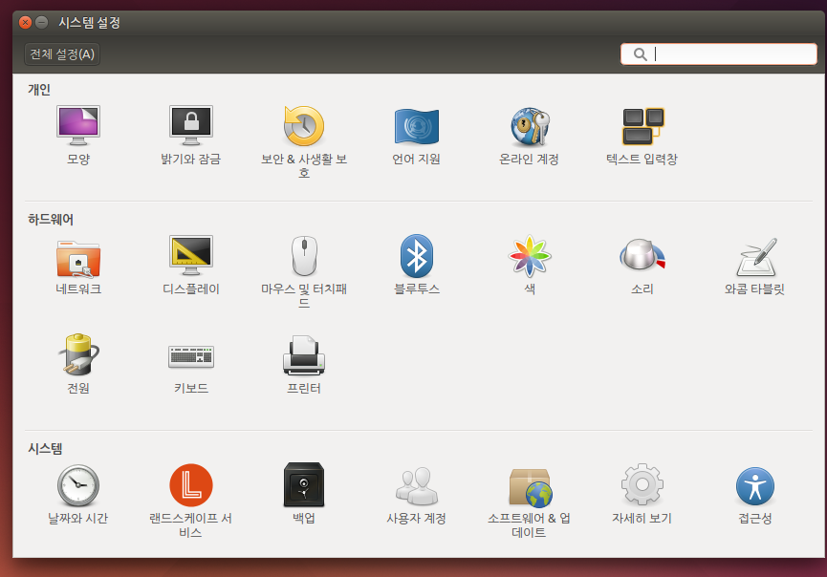The image size is (827, 577).
Task: Open 텍스트 입력창 text entry icon
Action: point(642,126)
